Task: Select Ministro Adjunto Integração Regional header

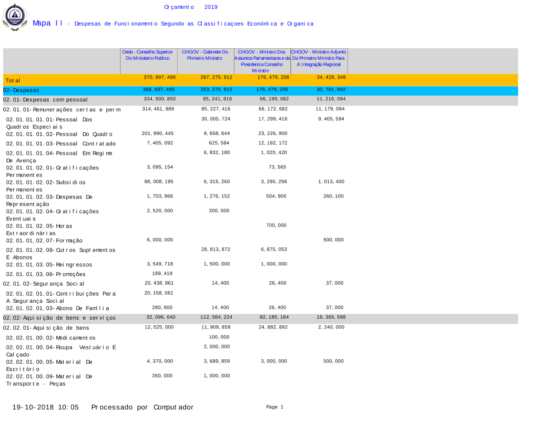Action: [319, 58]
